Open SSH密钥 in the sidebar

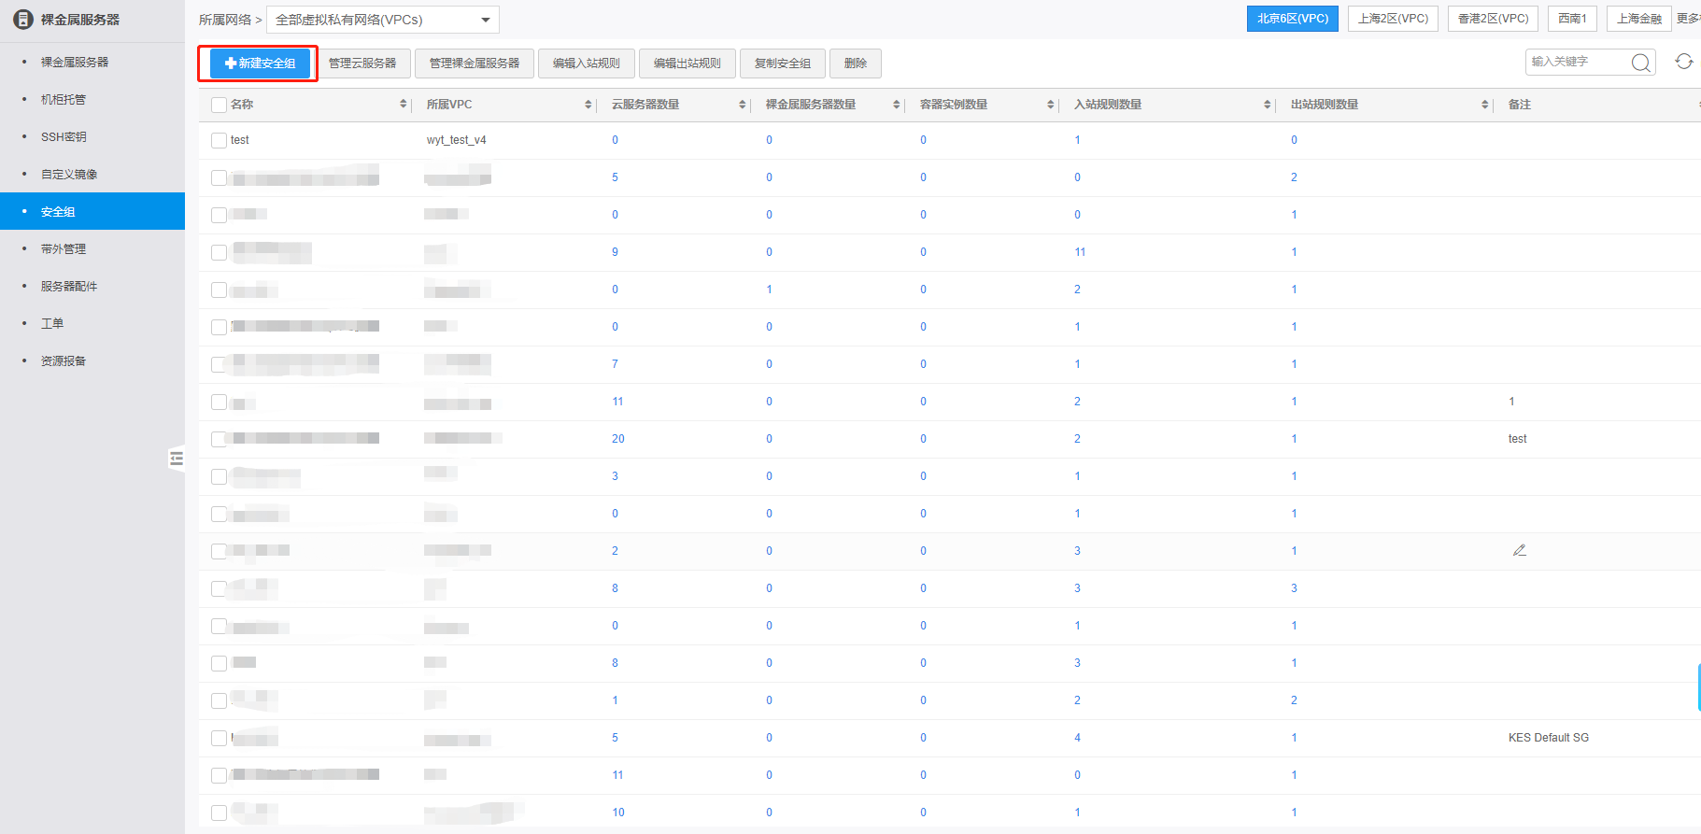click(64, 136)
